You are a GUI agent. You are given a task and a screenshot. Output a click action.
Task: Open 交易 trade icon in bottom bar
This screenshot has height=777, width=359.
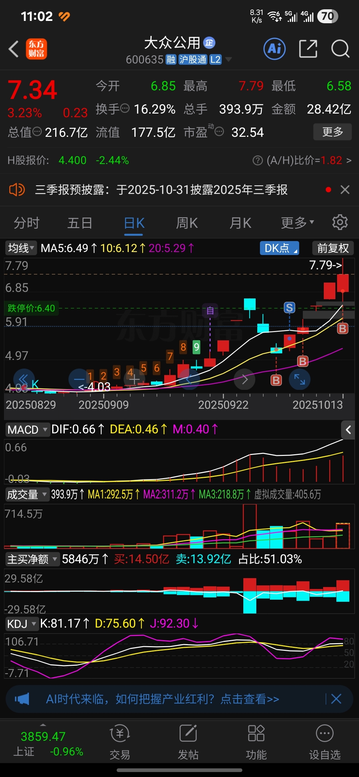pos(120,742)
